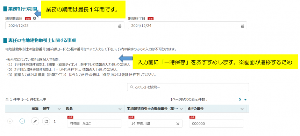Click the 期間終了日 label
The height and width of the screenshot is (136, 300).
[137, 18]
